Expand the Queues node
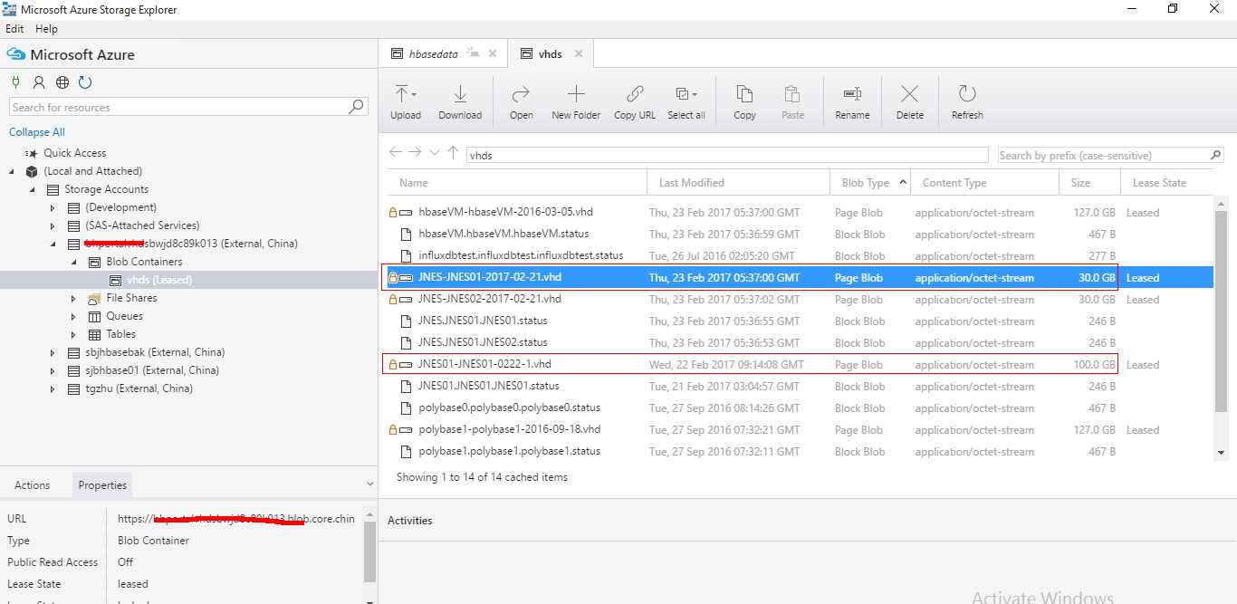This screenshot has height=604, width=1237. (x=73, y=316)
